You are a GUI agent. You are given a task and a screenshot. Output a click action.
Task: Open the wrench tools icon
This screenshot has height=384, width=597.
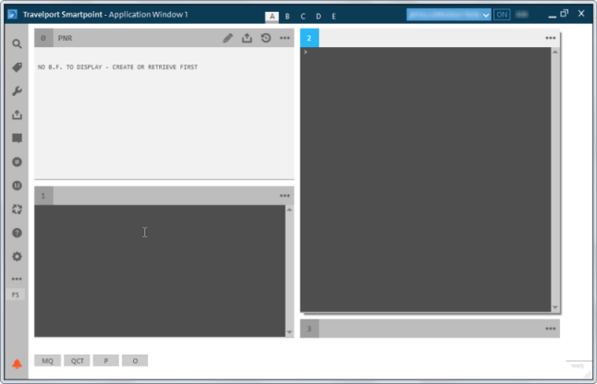17,91
